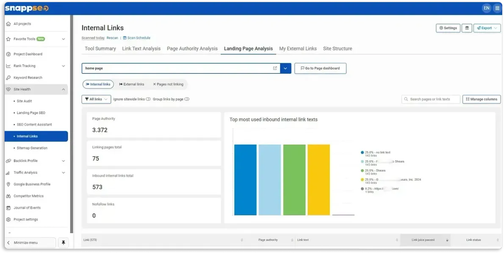The height and width of the screenshot is (253, 504).
Task: Sort table by Link column arrows
Action: [x=242, y=240]
